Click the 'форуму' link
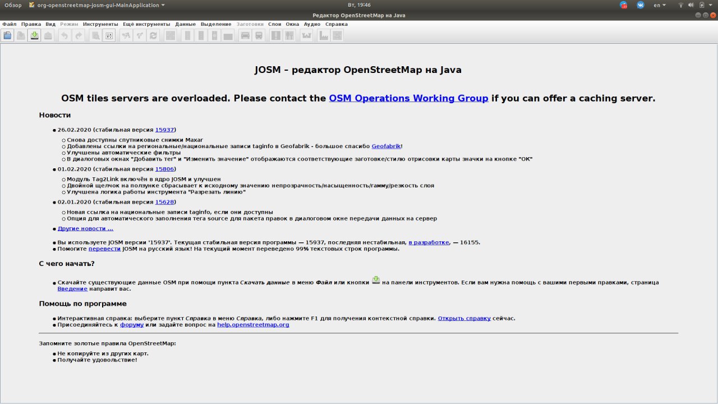The width and height of the screenshot is (718, 404). tap(132, 324)
